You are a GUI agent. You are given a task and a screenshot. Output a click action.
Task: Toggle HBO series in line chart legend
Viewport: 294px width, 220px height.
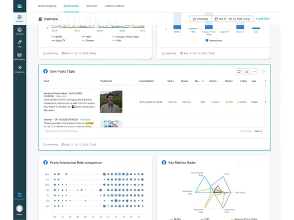86,37
